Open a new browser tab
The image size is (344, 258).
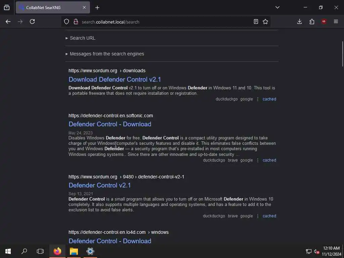click(97, 8)
